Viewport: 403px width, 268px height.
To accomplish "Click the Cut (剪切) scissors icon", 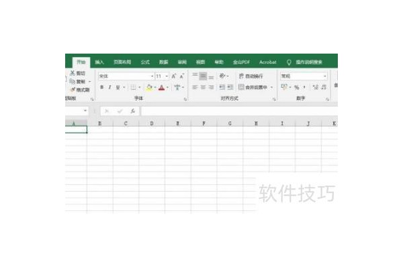I will (73, 73).
